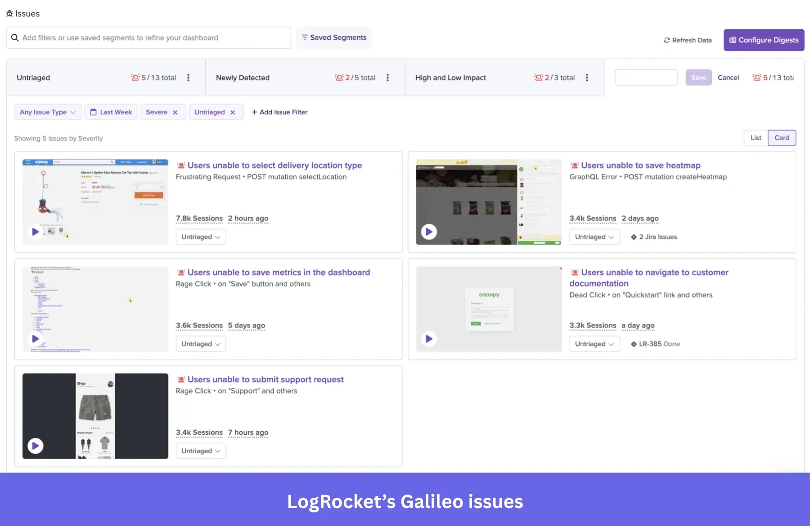The image size is (810, 526).
Task: Play the delivery location issue session replay
Action: [35, 232]
